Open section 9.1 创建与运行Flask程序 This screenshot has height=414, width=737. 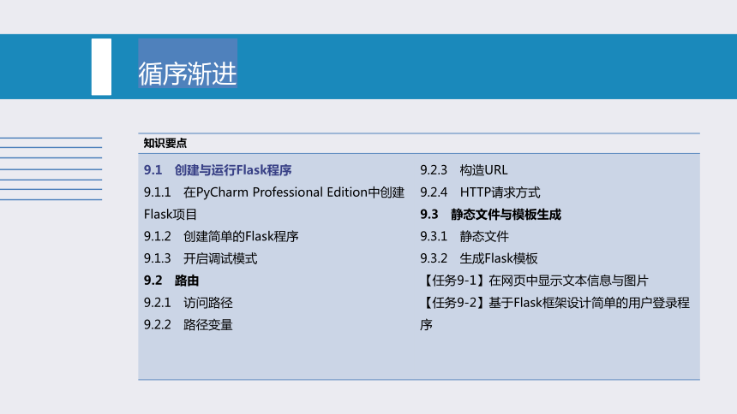pyautogui.click(x=218, y=170)
